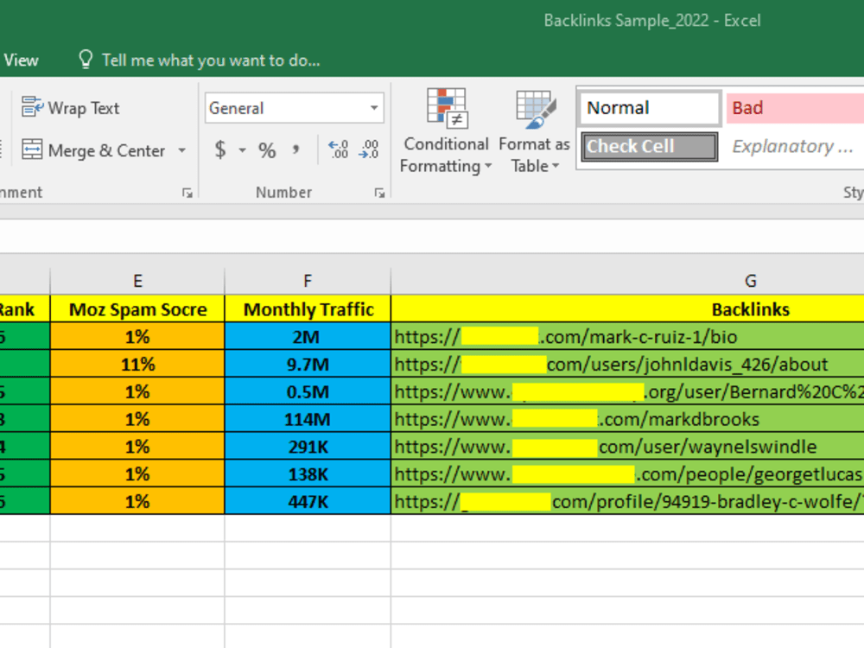Image resolution: width=864 pixels, height=648 pixels.
Task: Open the waynelswindle user backlink
Action: click(606, 447)
